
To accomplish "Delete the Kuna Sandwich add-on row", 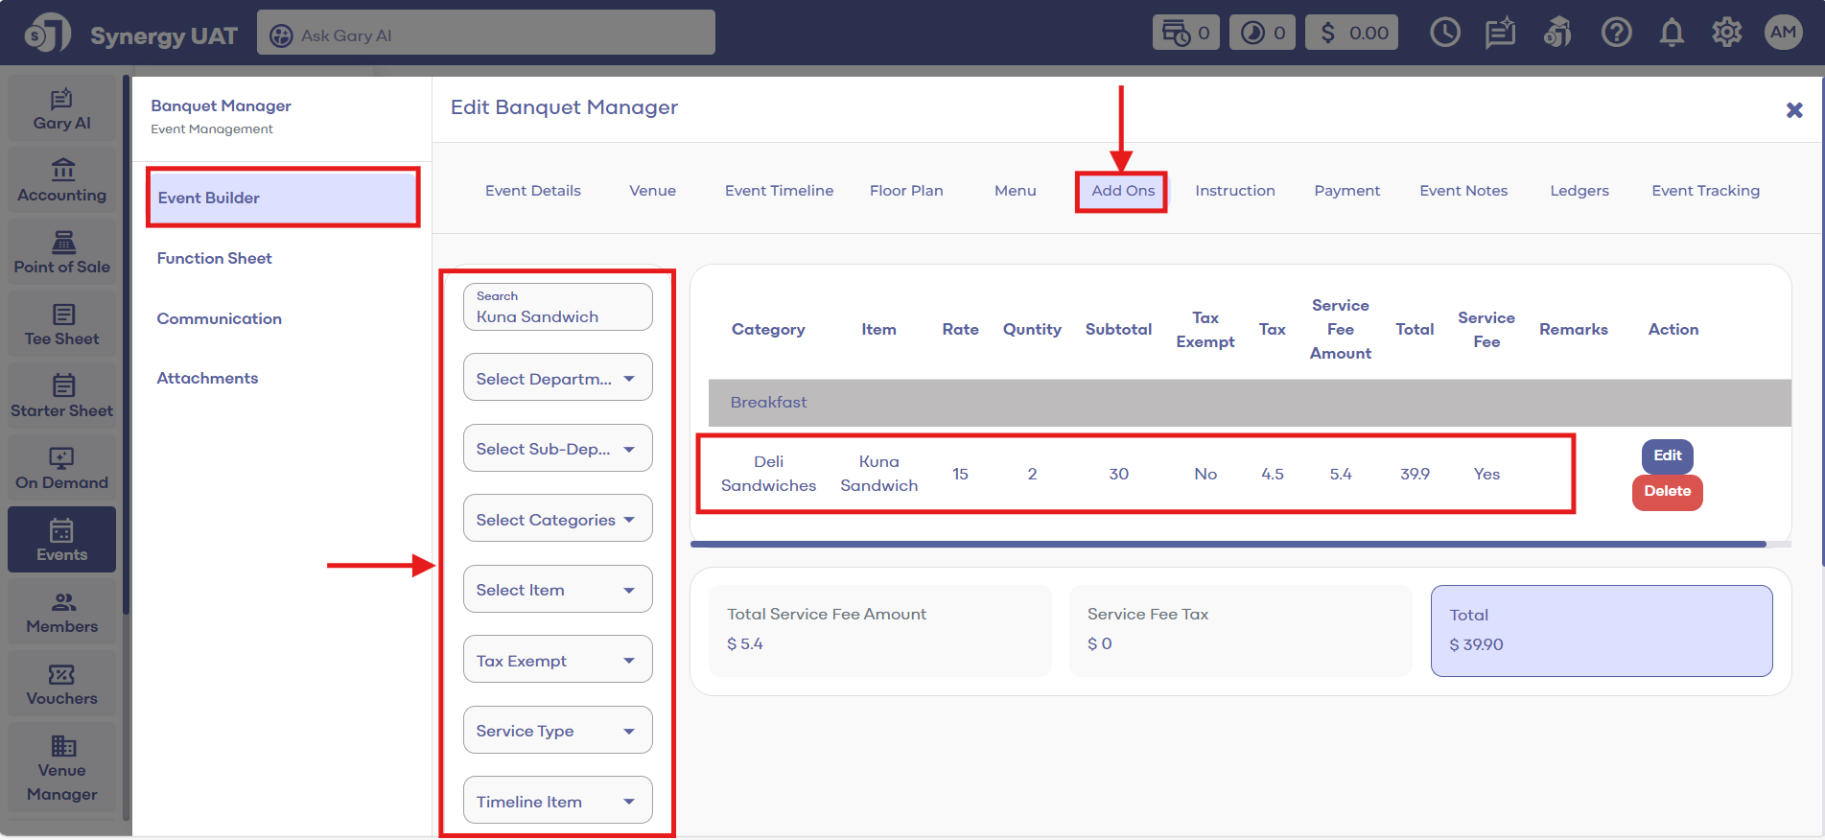I will (1667, 491).
